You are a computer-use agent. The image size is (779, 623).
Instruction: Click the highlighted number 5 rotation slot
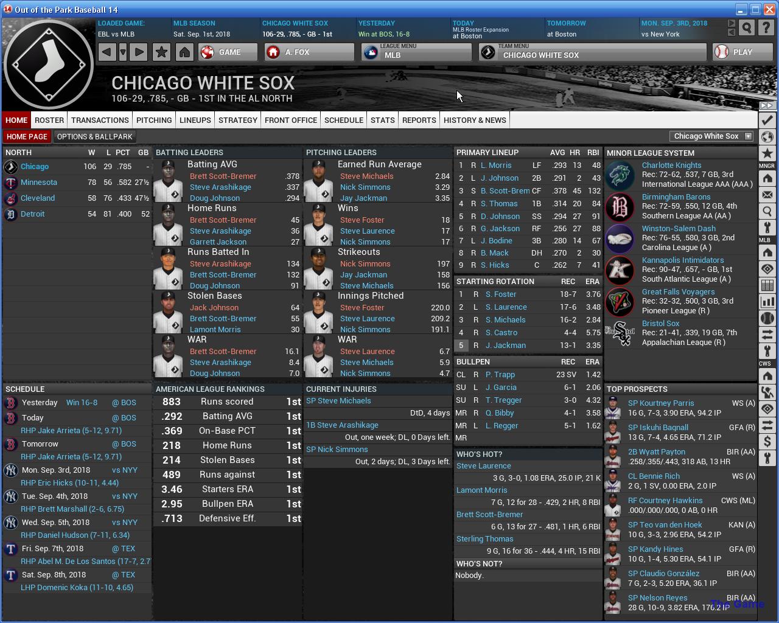pos(461,346)
